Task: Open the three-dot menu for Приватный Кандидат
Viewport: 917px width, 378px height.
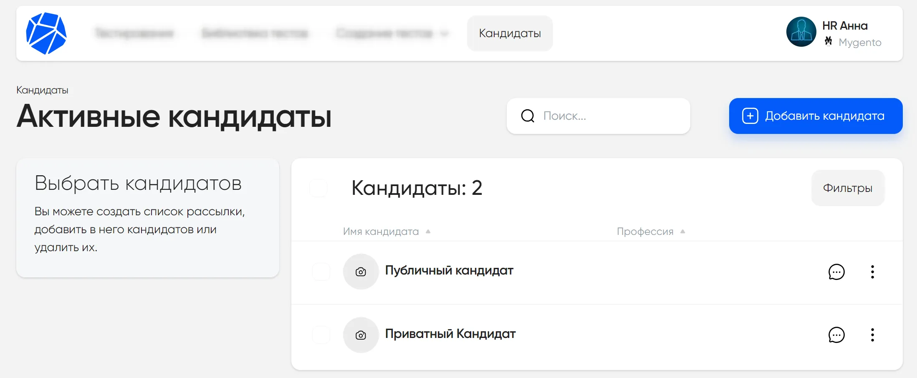Action: coord(872,335)
